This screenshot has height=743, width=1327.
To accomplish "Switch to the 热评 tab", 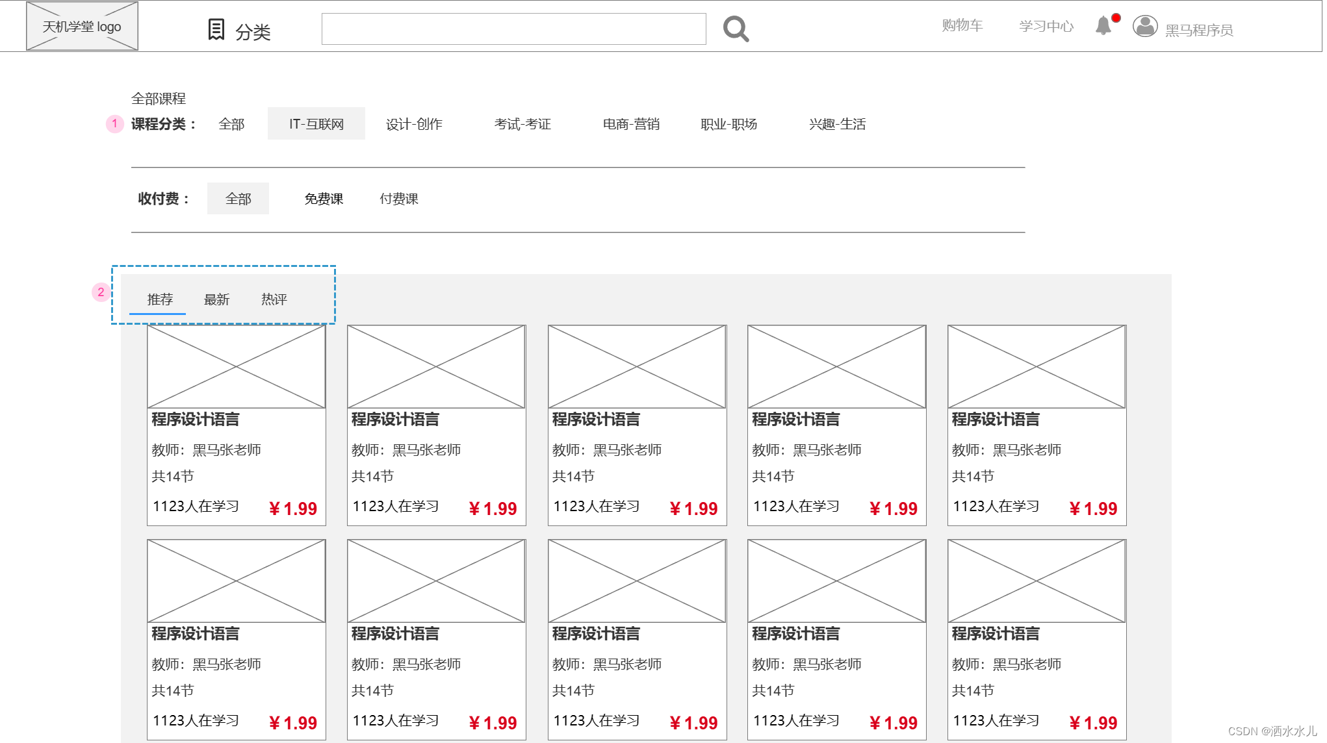I will (x=274, y=299).
